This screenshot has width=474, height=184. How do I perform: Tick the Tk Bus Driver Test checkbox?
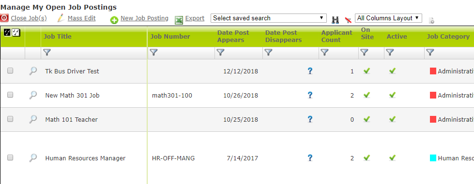point(10,71)
